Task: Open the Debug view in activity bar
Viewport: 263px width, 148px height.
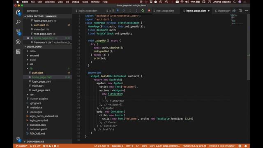Action: 18,42
